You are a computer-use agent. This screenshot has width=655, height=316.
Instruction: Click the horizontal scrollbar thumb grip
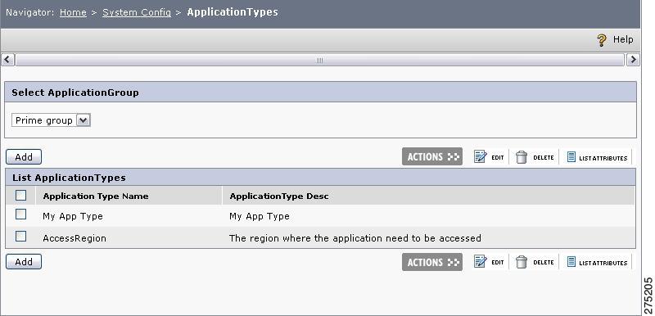pyautogui.click(x=319, y=60)
